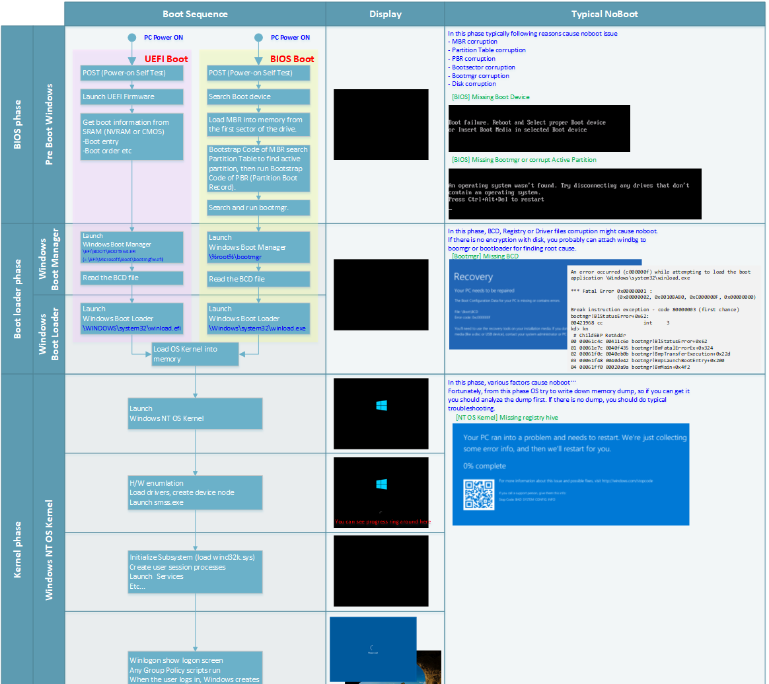Click the winload.efi path link
769x684 pixels.
(x=131, y=328)
